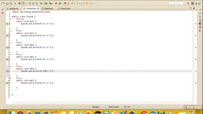Viewport: 203px width, 114px height.
Task: Open the blue square view icon in right trim
Action: tap(200, 27)
